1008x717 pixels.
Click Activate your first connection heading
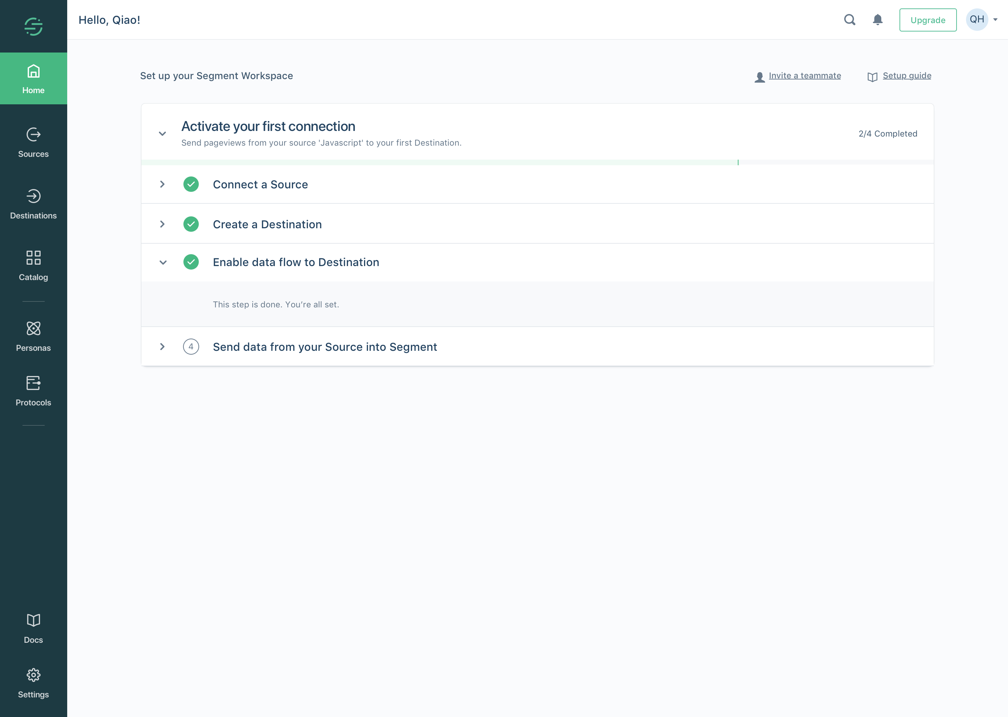pos(268,126)
